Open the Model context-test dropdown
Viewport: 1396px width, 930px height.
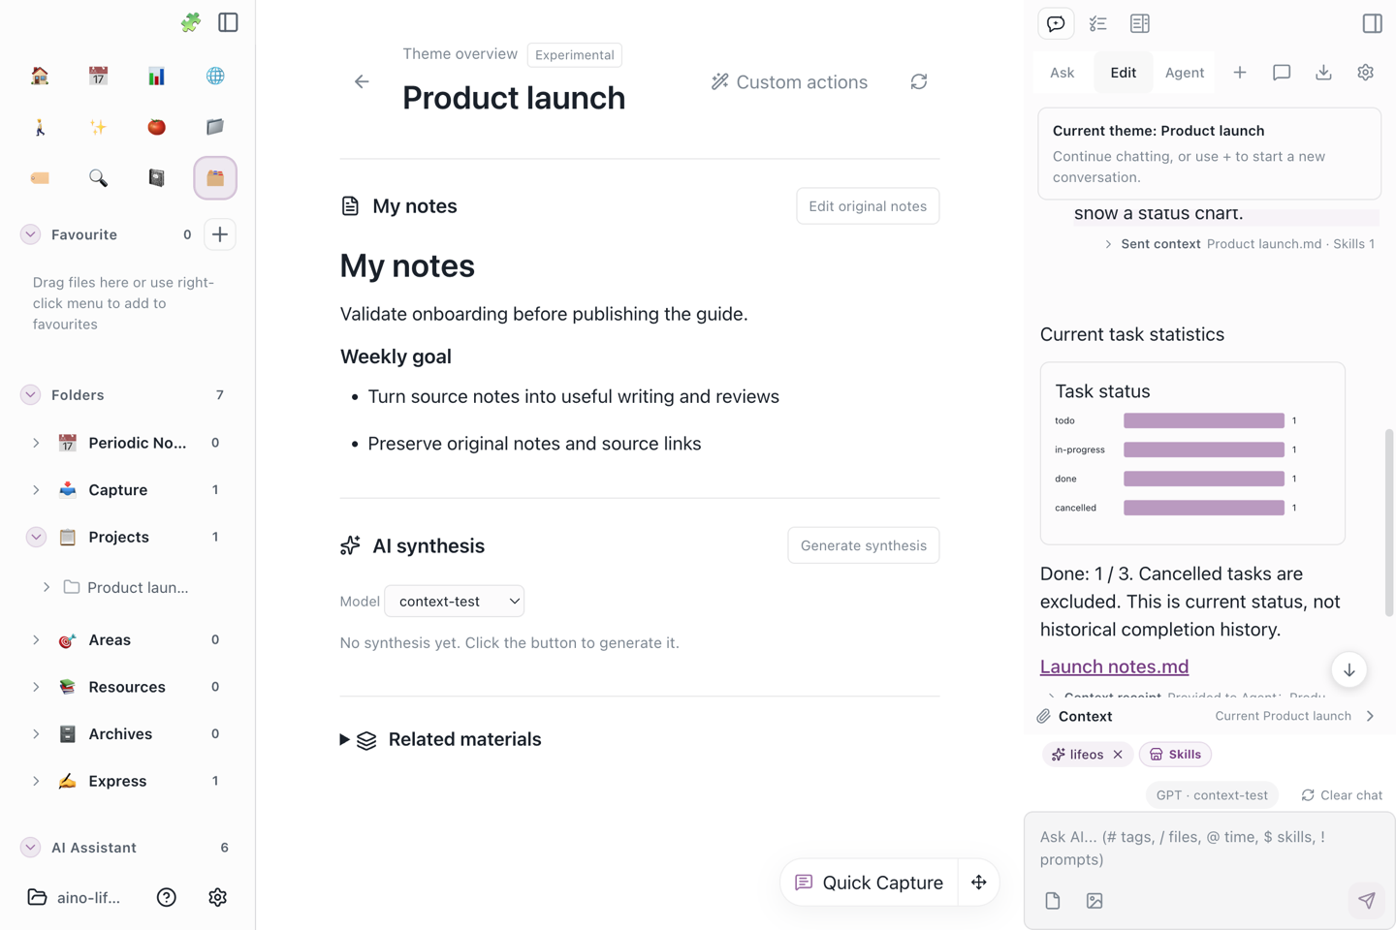click(454, 601)
